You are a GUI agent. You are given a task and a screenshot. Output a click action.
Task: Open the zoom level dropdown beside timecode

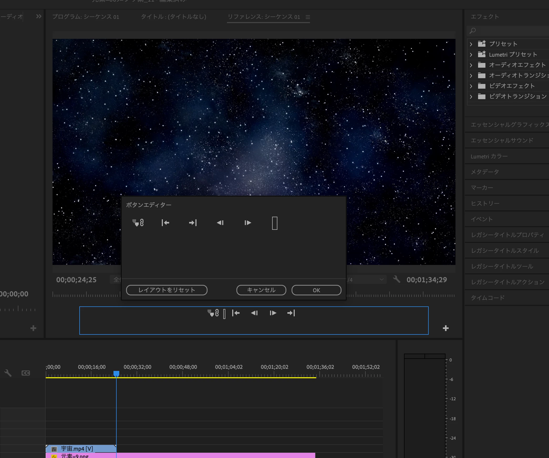(x=116, y=280)
